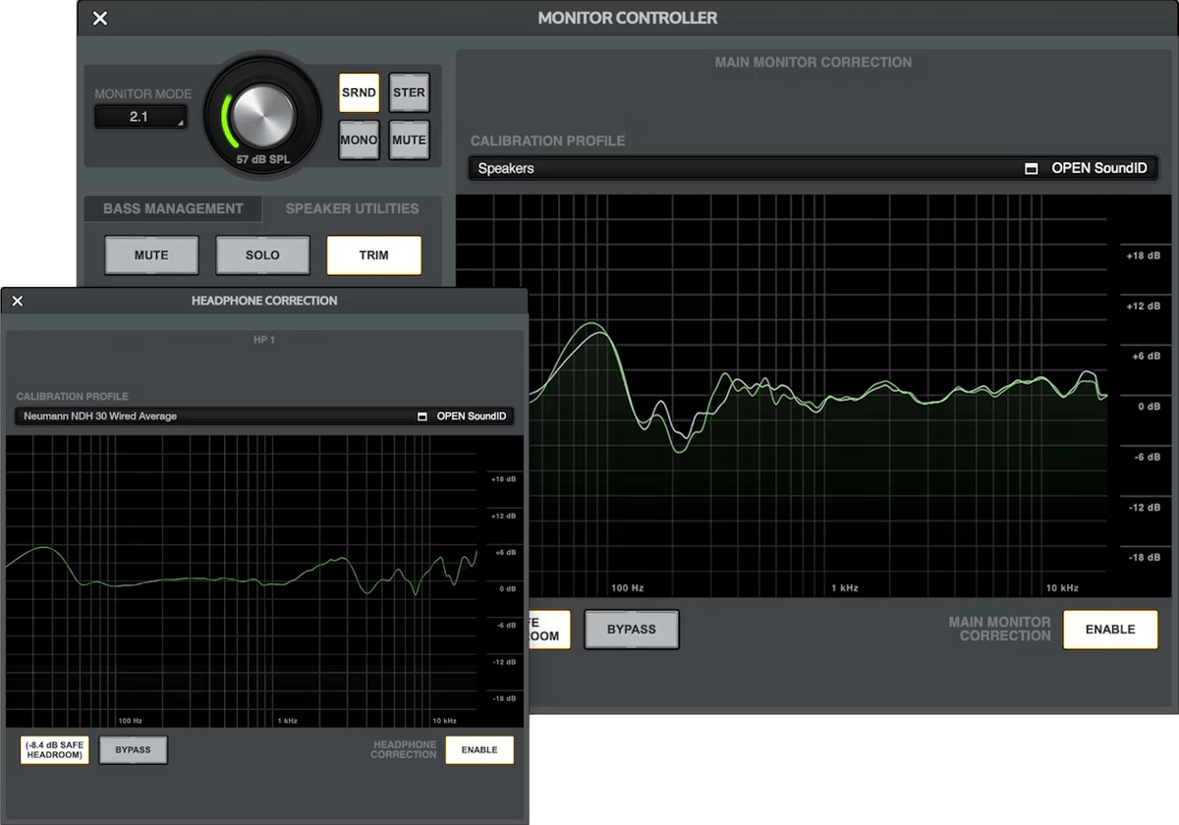Bypass the main monitor correction
Image resolution: width=1179 pixels, height=825 pixels.
(631, 630)
